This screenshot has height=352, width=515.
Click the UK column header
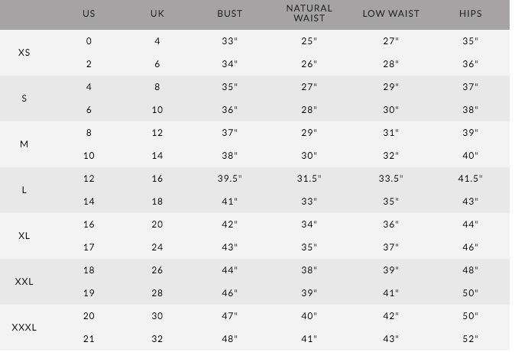point(157,14)
